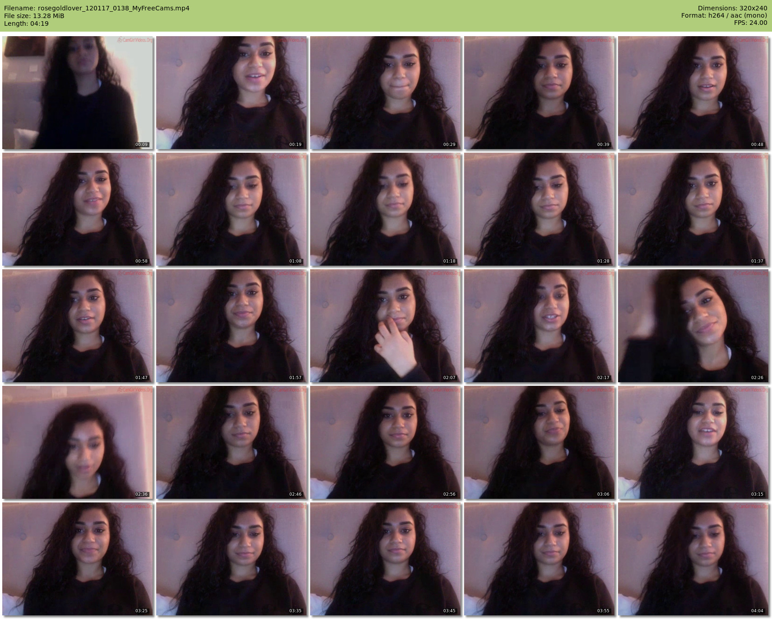Choose the frame labeled 03:06

point(539,442)
